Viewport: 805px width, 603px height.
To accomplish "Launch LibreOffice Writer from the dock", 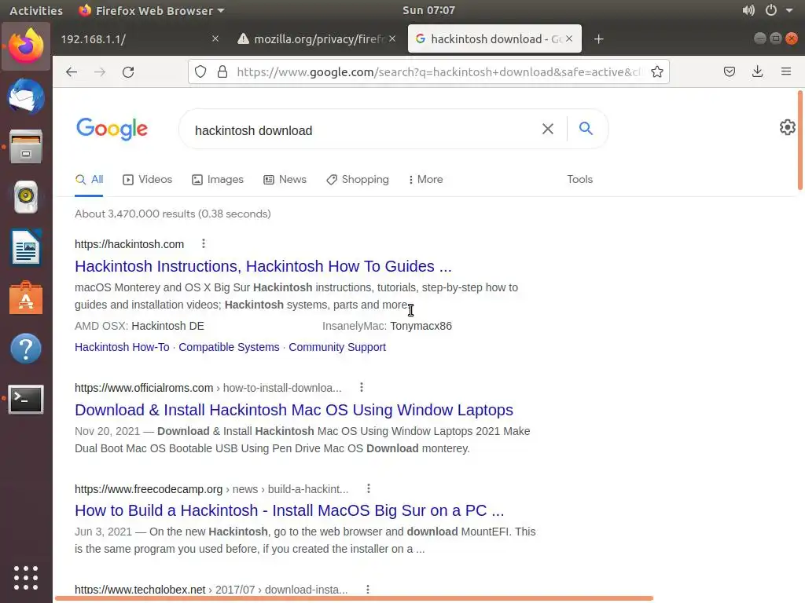I will click(26, 247).
